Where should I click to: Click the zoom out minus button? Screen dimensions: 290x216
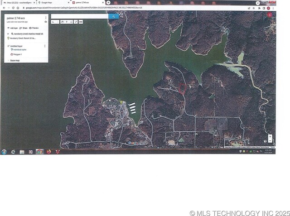click(x=270, y=141)
